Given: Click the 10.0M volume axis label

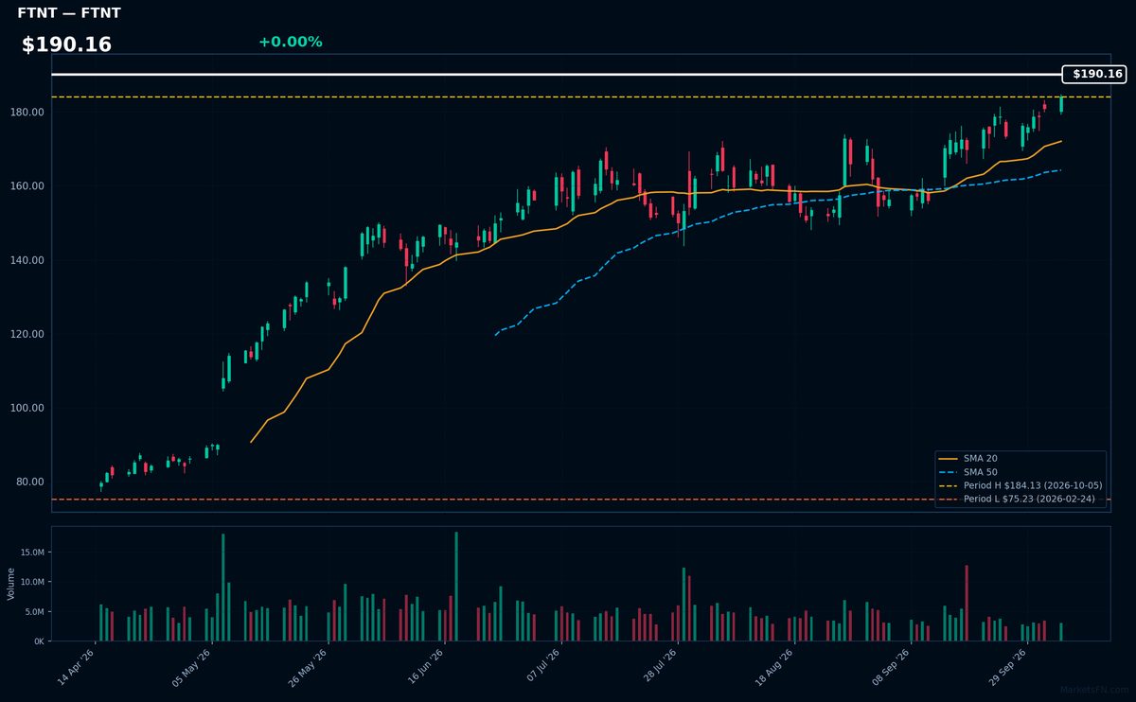Looking at the screenshot, I should pos(32,582).
